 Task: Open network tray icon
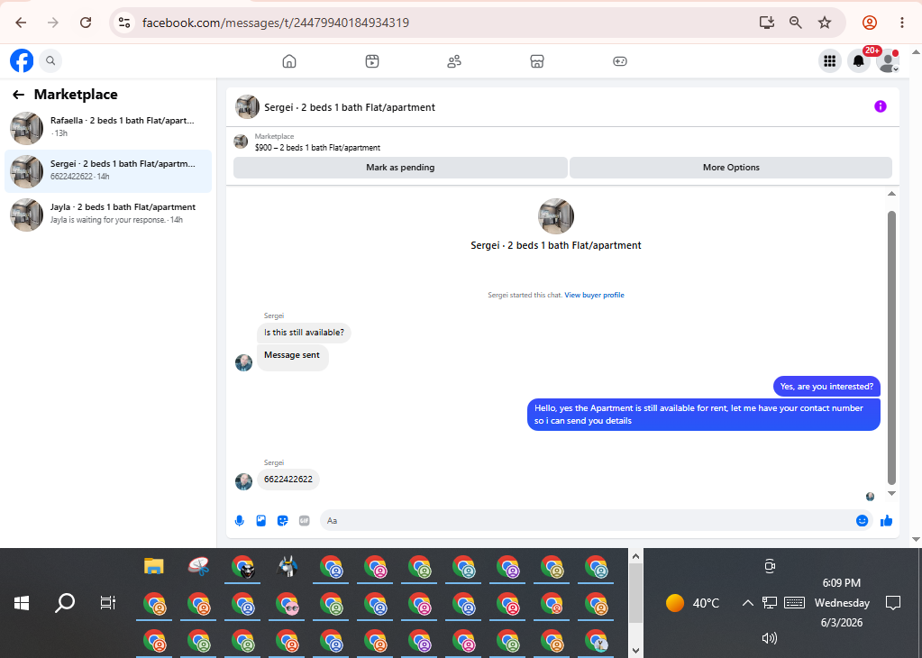(769, 603)
